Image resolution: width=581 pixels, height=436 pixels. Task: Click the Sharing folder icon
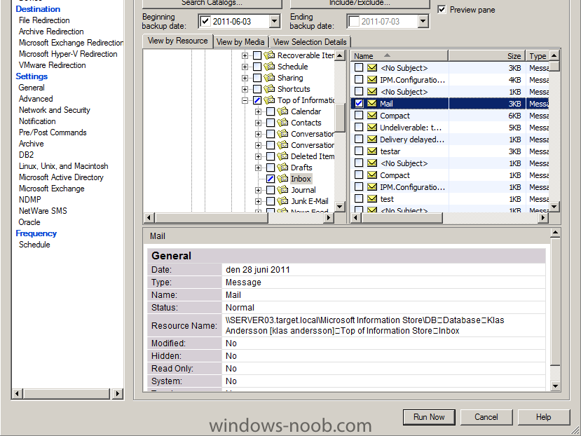[269, 78]
